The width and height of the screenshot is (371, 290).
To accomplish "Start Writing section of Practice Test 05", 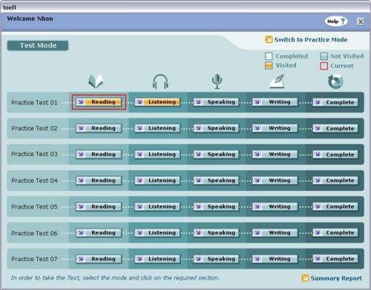I will coord(275,206).
